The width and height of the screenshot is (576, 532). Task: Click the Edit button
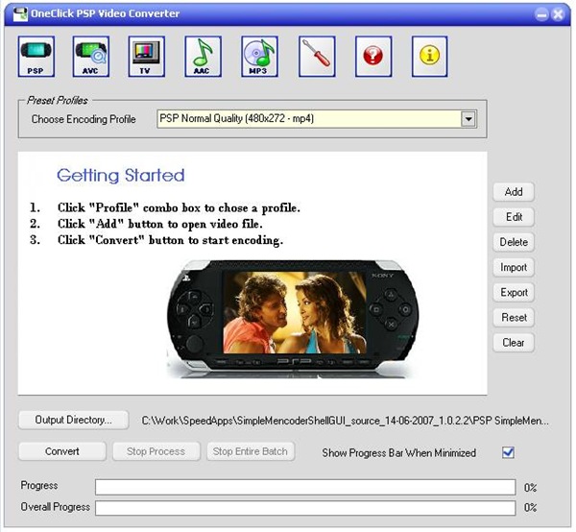pyautogui.click(x=514, y=217)
